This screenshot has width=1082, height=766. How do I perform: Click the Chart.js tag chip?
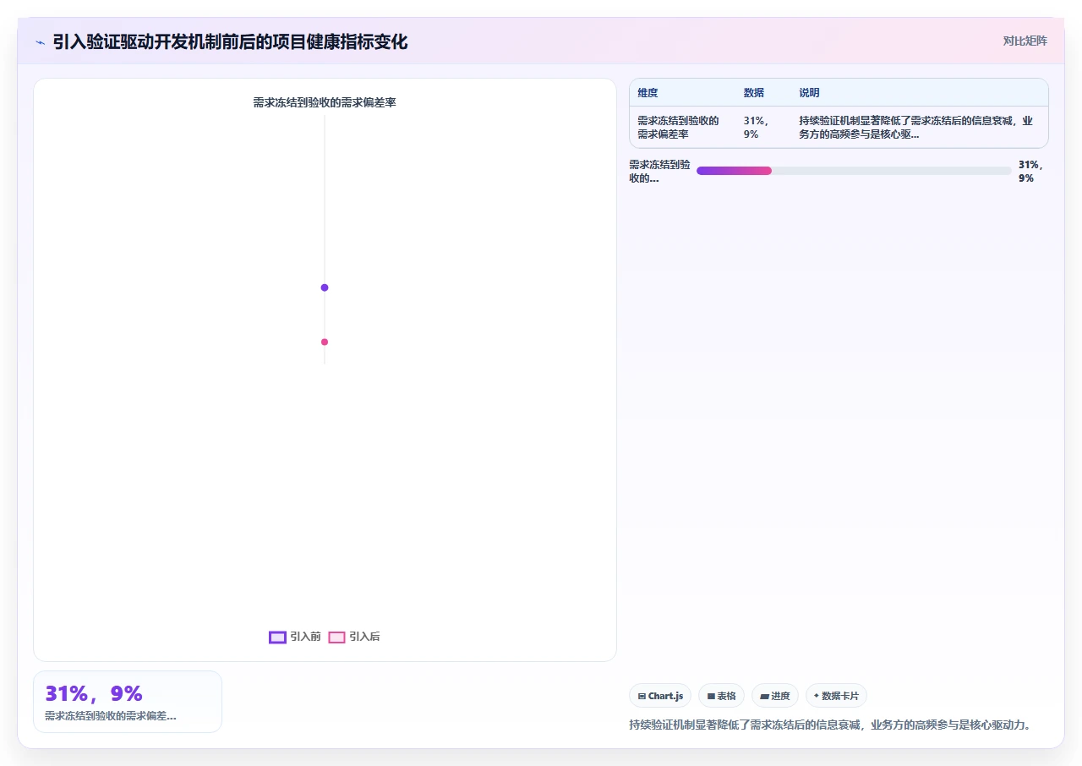click(660, 696)
